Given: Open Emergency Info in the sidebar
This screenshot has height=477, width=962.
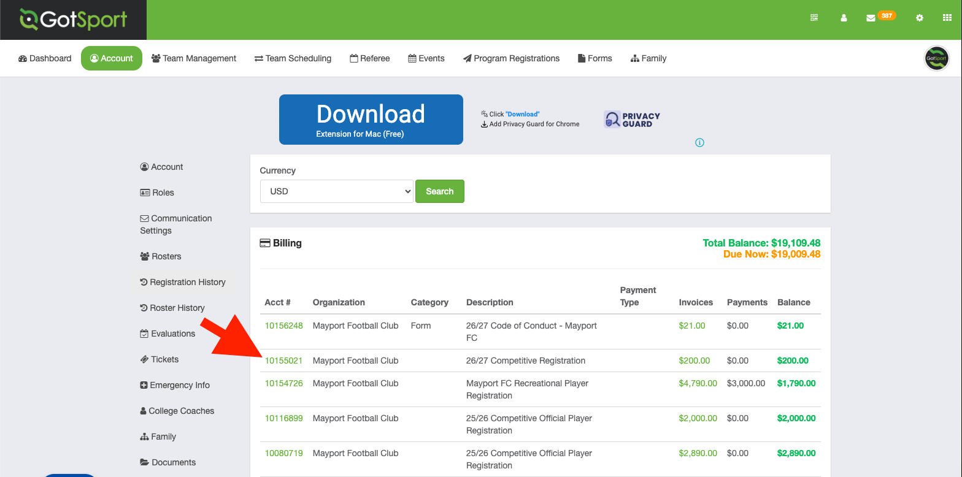Looking at the screenshot, I should [x=175, y=385].
